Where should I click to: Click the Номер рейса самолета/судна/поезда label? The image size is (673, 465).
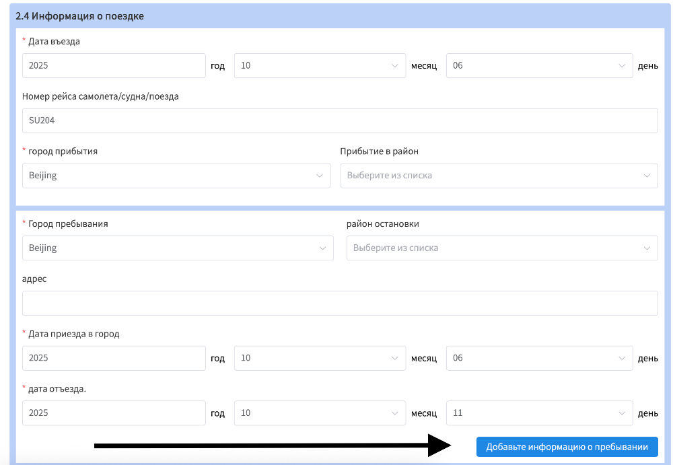pyautogui.click(x=100, y=96)
